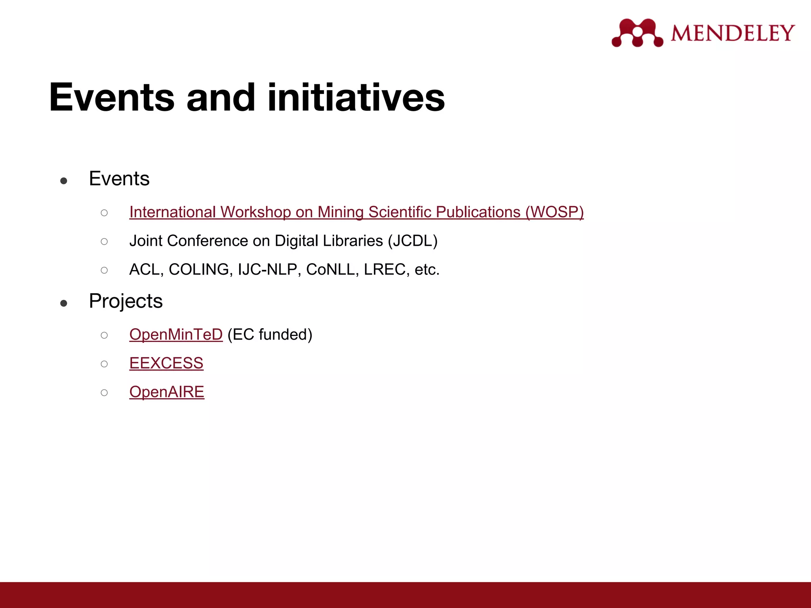Open the EEXCESS project link

(166, 363)
